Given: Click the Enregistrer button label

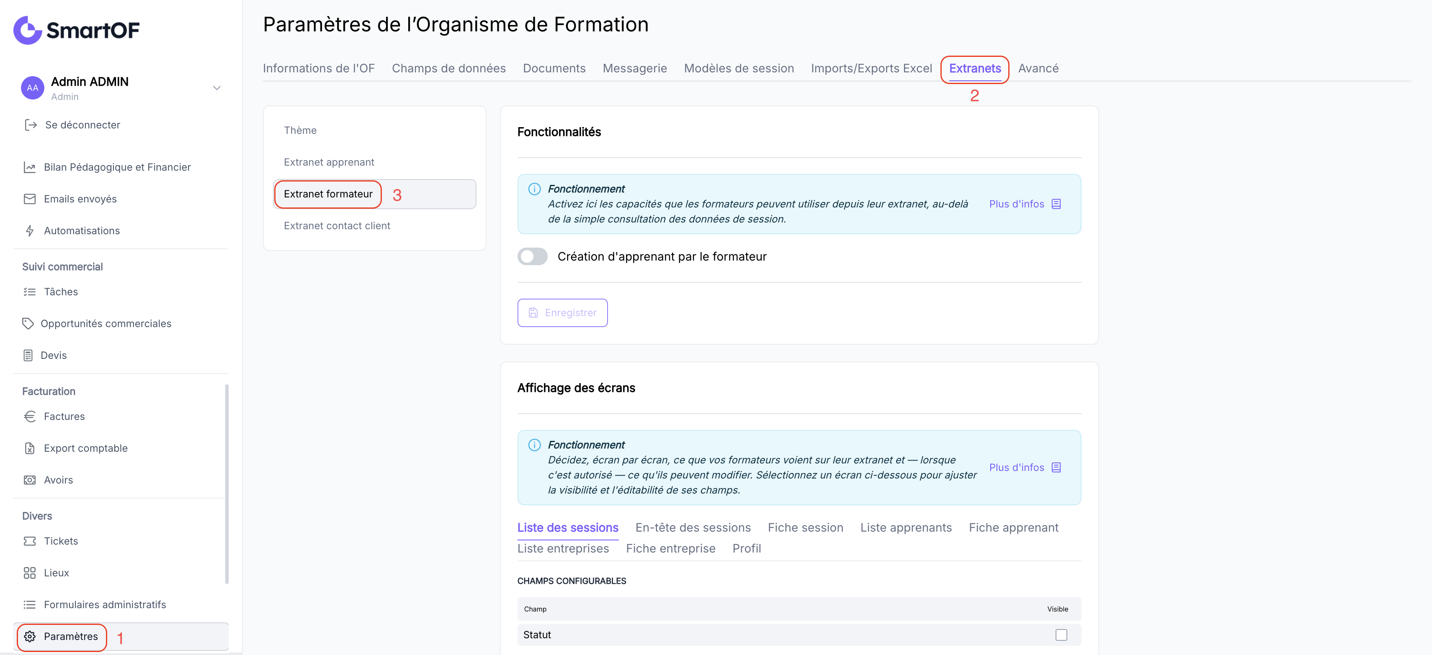Looking at the screenshot, I should coord(570,312).
